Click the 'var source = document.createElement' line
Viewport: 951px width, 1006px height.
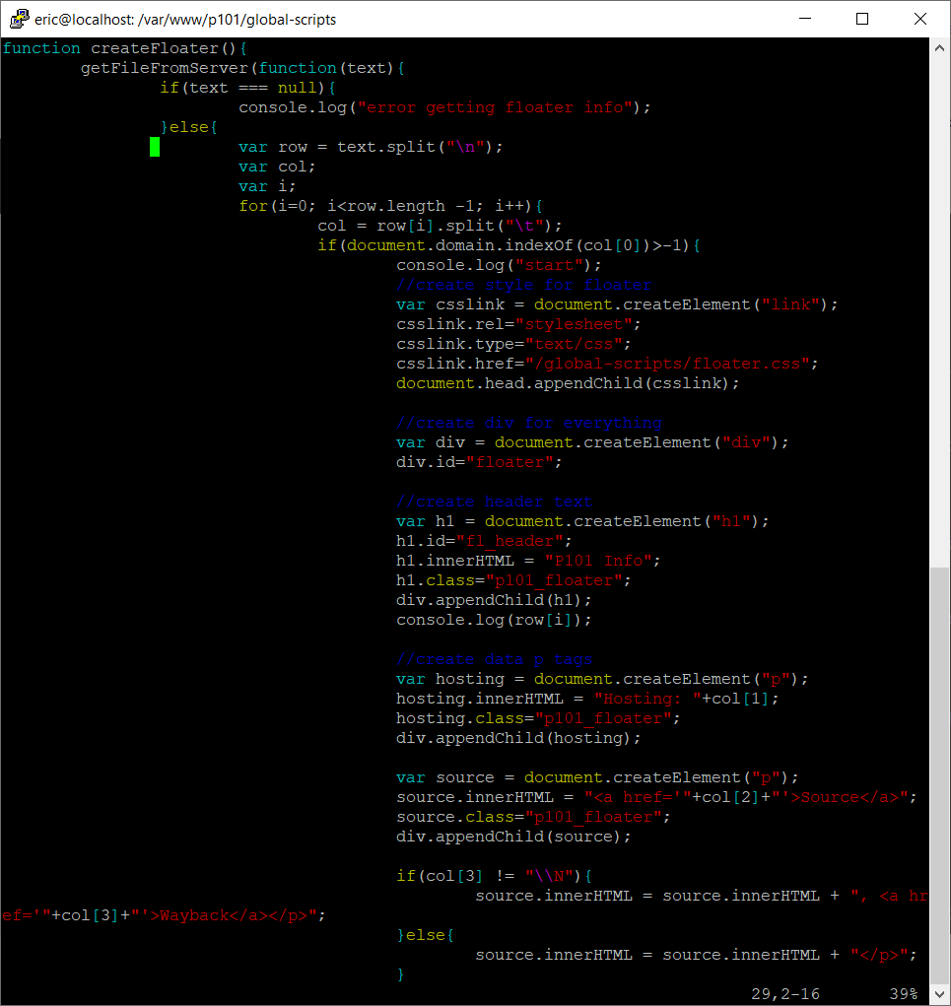click(597, 777)
